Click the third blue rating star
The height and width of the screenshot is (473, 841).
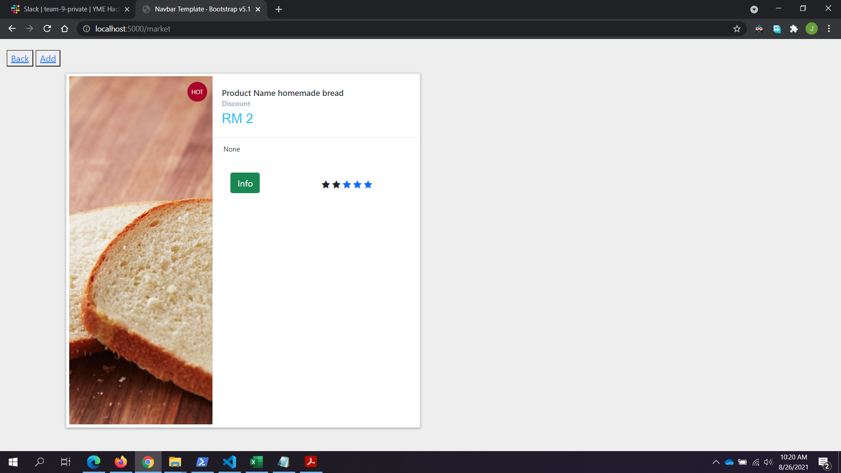(x=347, y=185)
